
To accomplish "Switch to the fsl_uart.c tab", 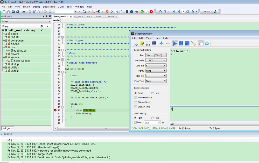I will point(79,16).
